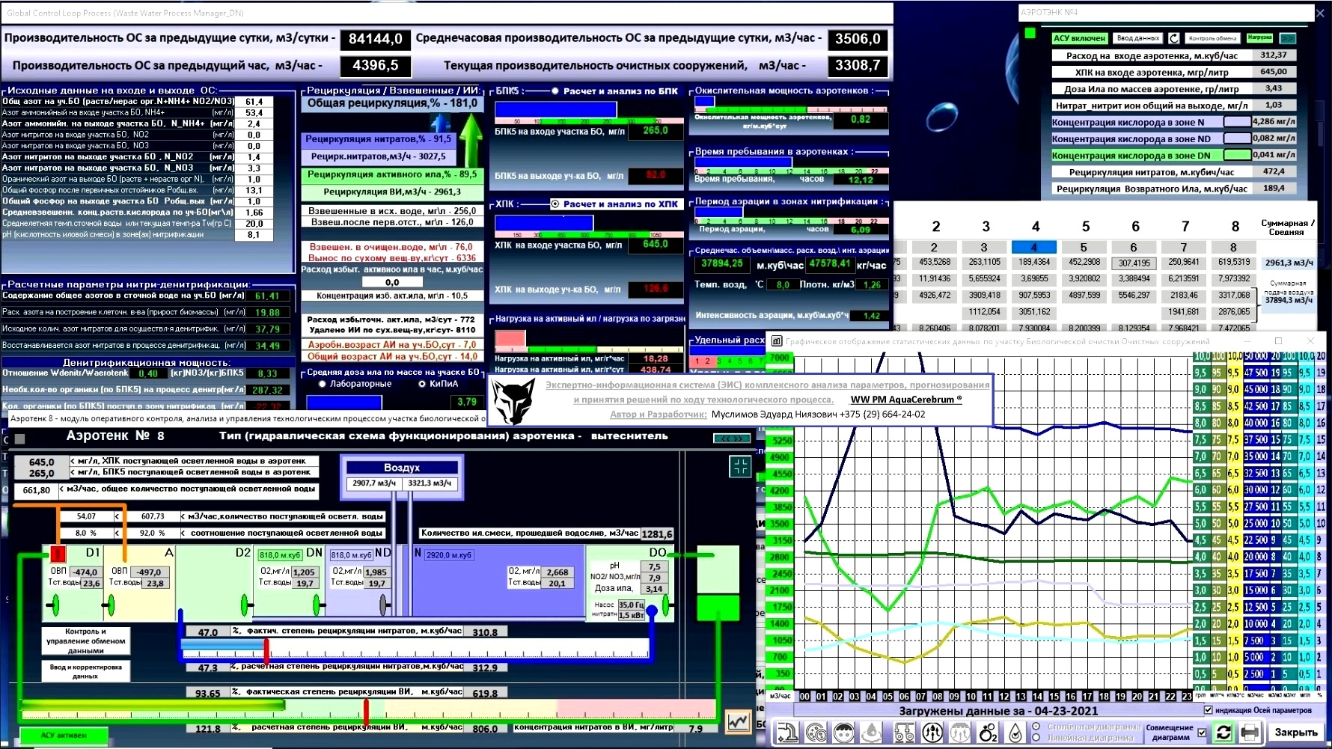Image resolution: width=1332 pixels, height=749 pixels.
Task: Click the grey square beside Аэротенк № 8 title
Action: click(20, 439)
